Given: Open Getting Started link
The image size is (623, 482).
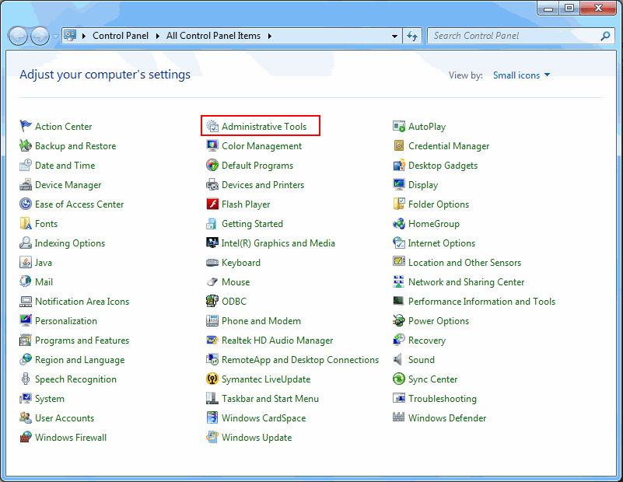Looking at the screenshot, I should pos(252,224).
